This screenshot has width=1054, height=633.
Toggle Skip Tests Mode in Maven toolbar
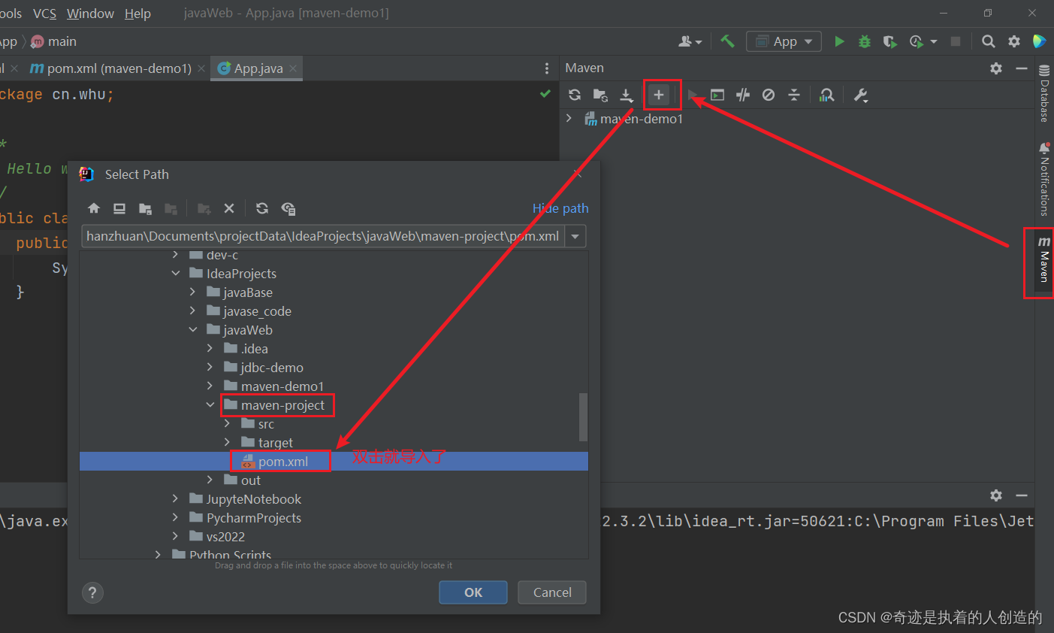pos(769,95)
